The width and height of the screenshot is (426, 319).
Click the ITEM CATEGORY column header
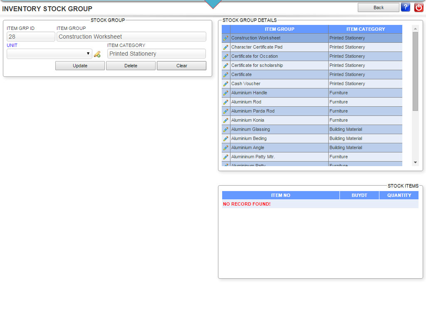coord(365,29)
